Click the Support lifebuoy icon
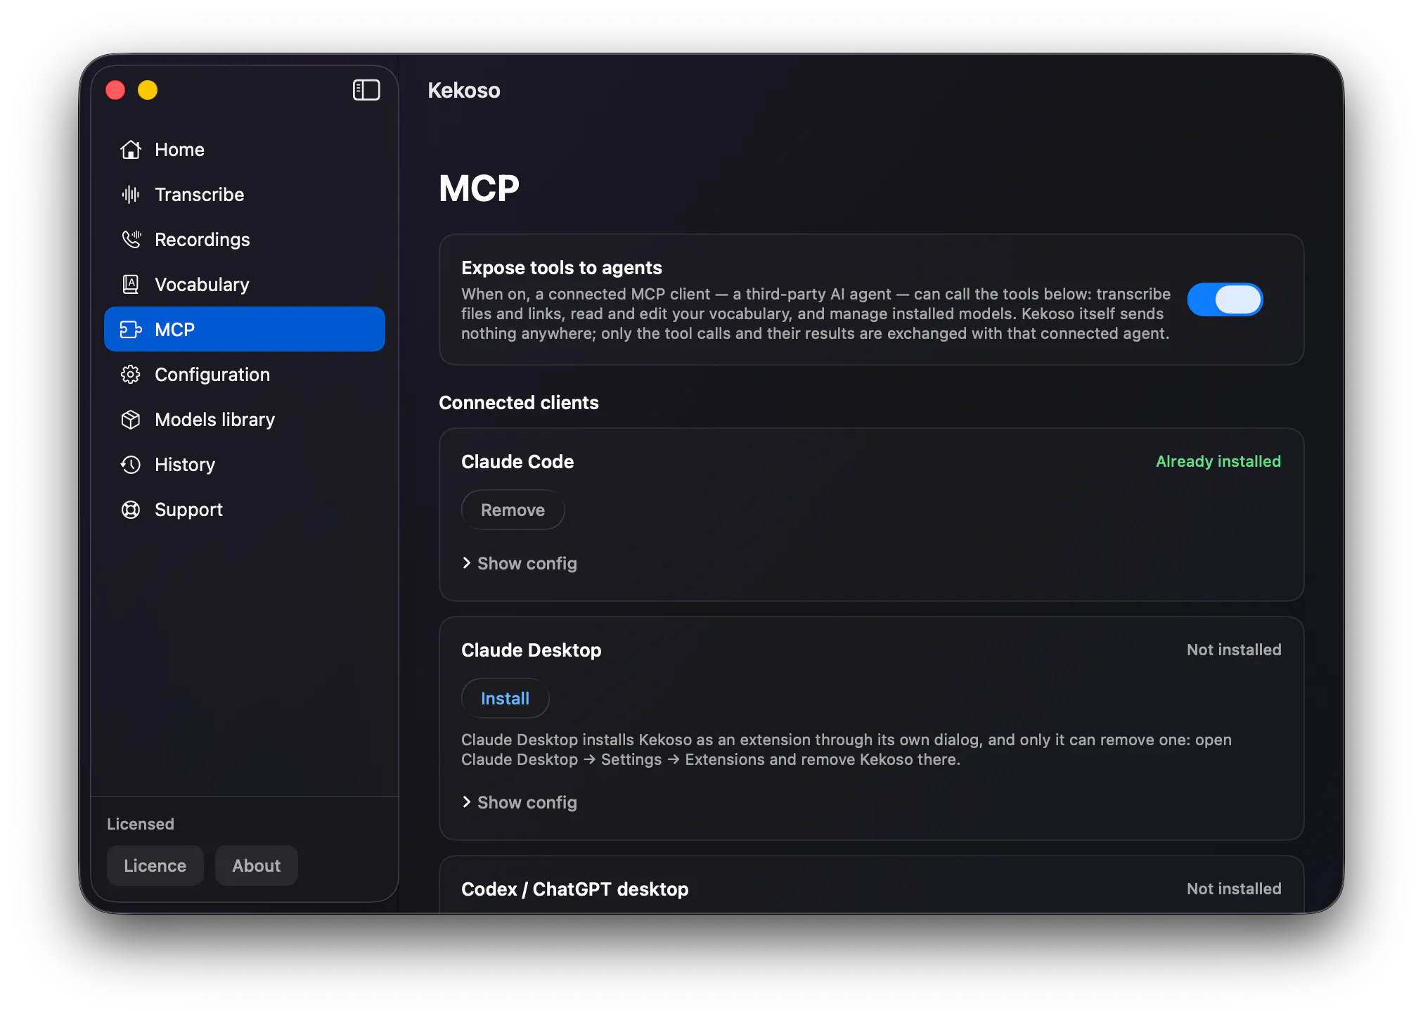The width and height of the screenshot is (1423, 1018). (131, 510)
